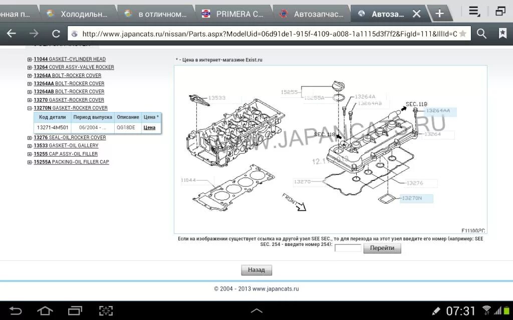Switch to the в отличном... tab
The image size is (513, 320).
coord(156,13)
